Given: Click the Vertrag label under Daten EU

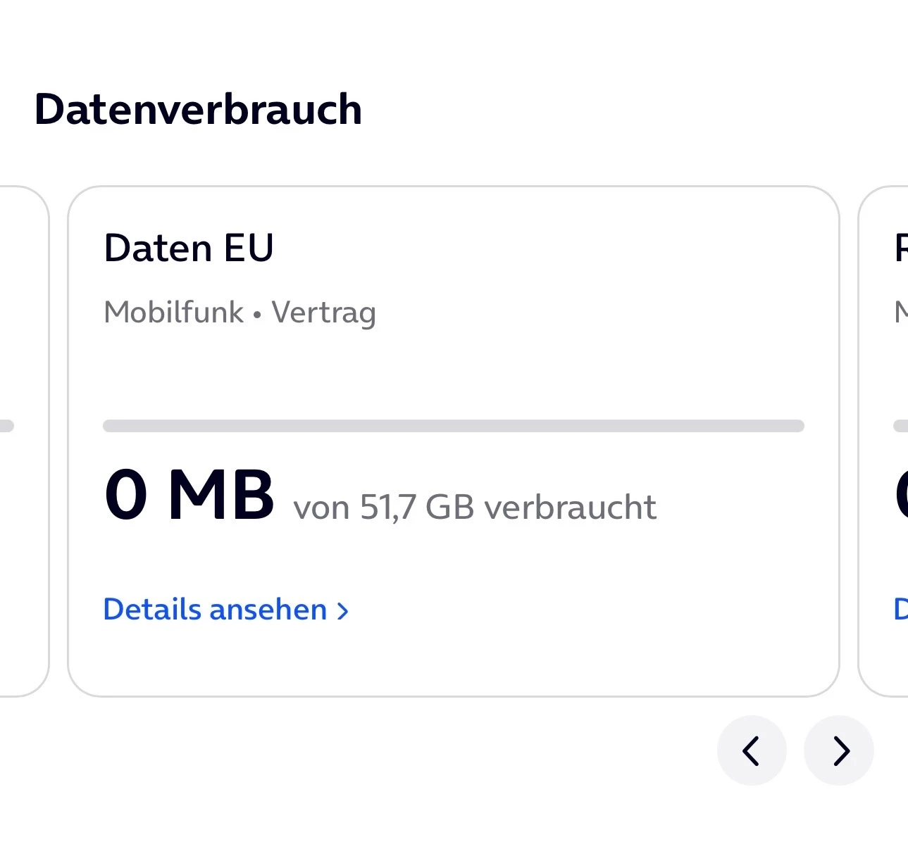Looking at the screenshot, I should pyautogui.click(x=323, y=313).
